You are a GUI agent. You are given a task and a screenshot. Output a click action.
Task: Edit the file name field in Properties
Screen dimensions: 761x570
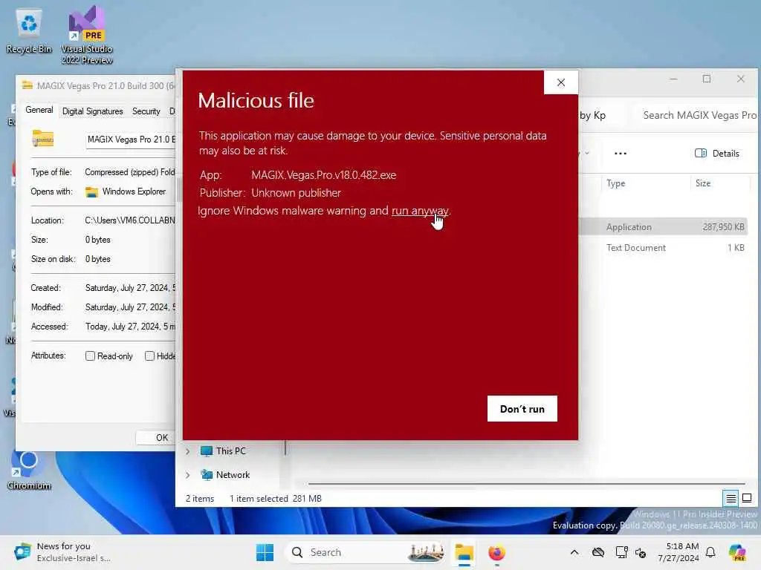pos(131,140)
